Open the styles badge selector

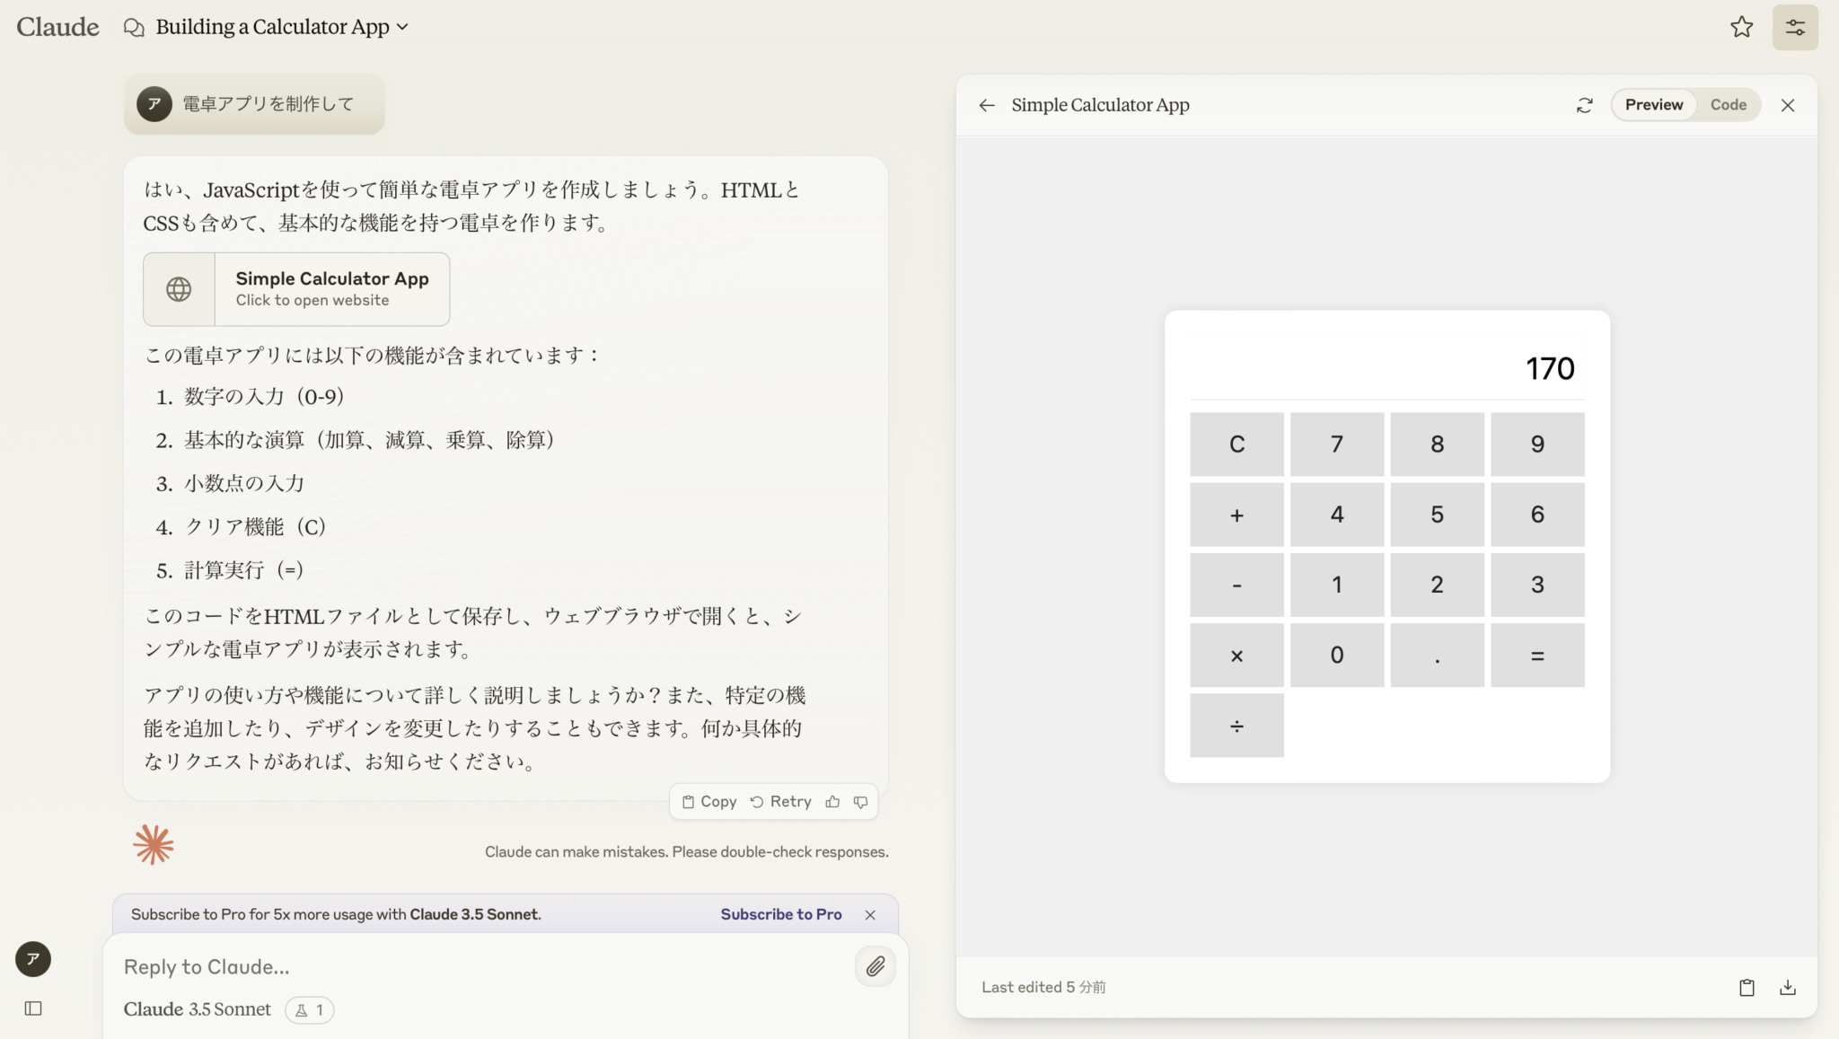[x=309, y=1010]
